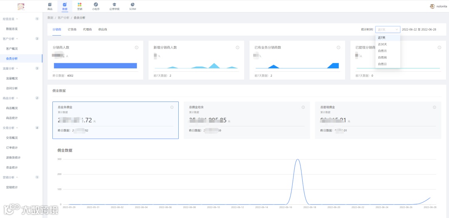Viewport: 449px width, 218px height.
Task: Click the chart peak near 2022-06-17
Action: (298, 160)
